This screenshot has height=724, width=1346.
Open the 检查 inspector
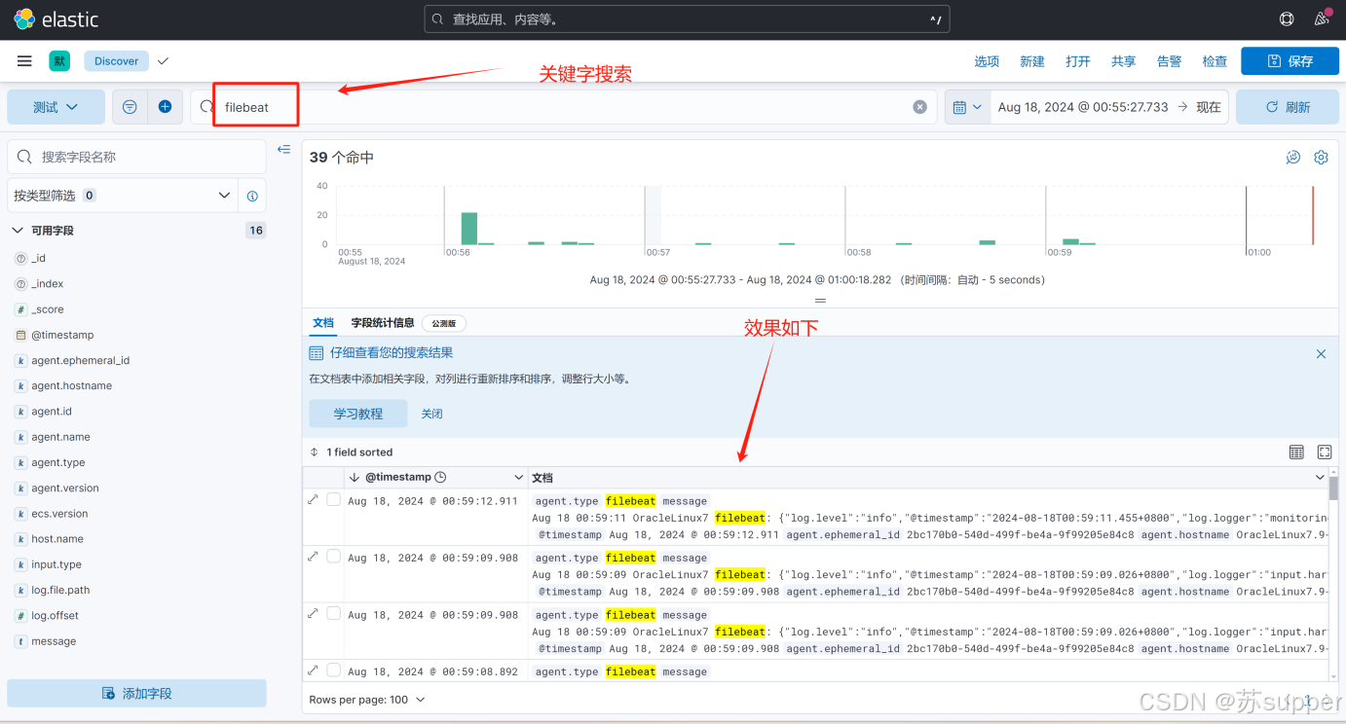coord(1215,61)
